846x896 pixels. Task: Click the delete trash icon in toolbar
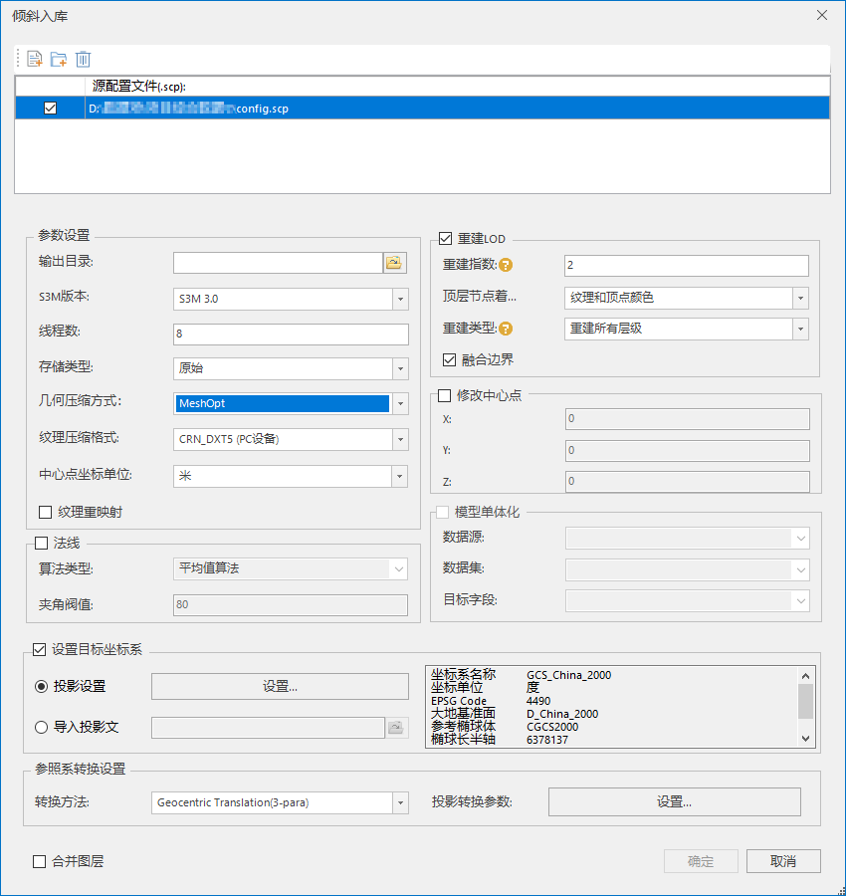click(84, 59)
